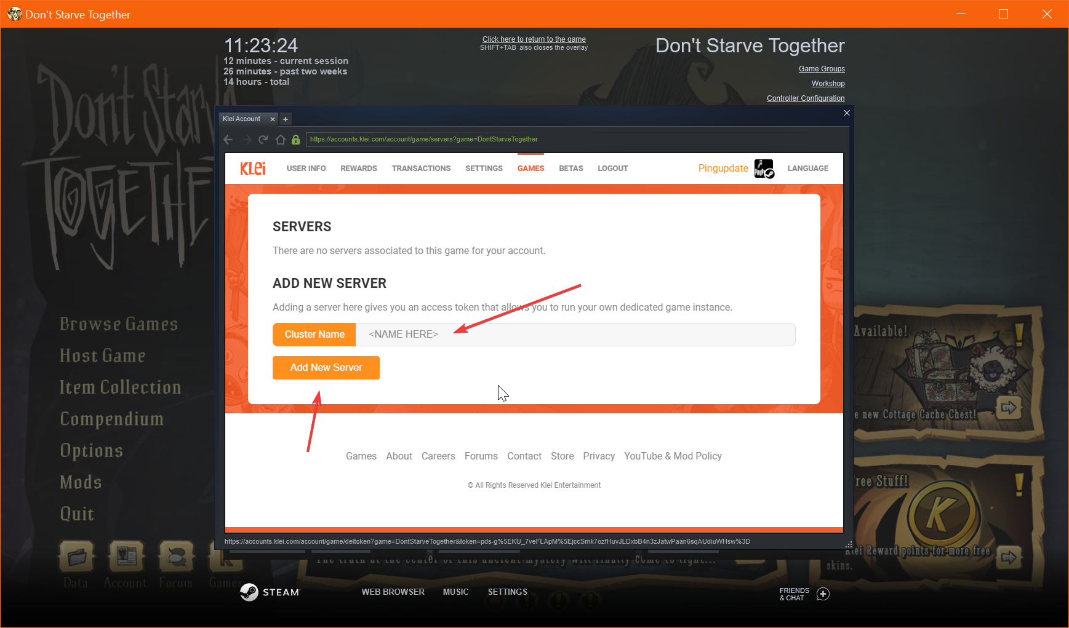Switch to the REWARDS tab

pos(359,169)
